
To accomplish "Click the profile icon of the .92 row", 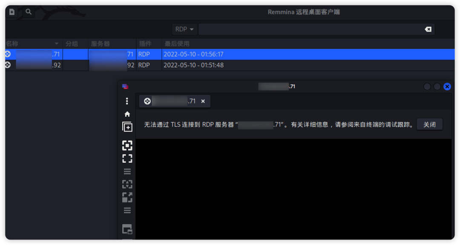I will pos(8,65).
